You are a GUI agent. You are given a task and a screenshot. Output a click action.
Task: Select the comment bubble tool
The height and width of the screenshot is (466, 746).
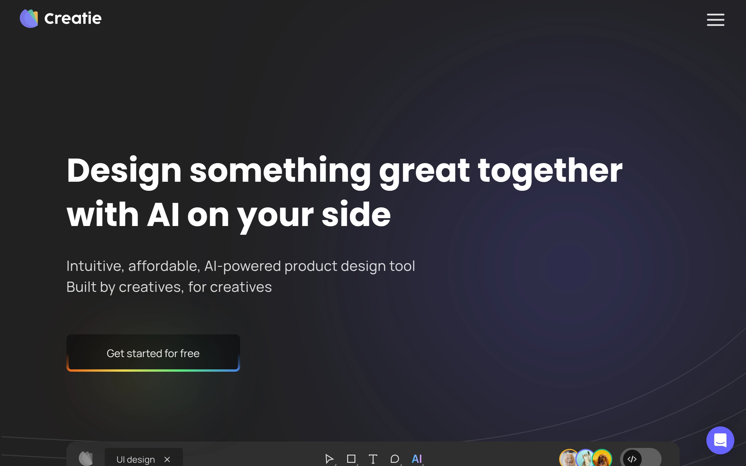[x=395, y=459]
